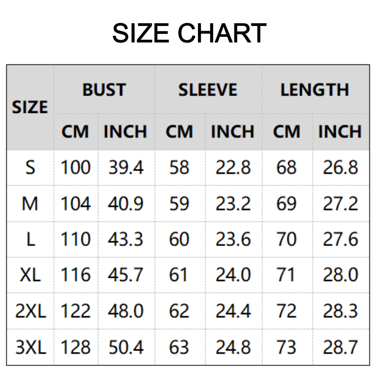Click the SIZE CHART title
Viewport: 378px width, 378px height.
coord(189,33)
